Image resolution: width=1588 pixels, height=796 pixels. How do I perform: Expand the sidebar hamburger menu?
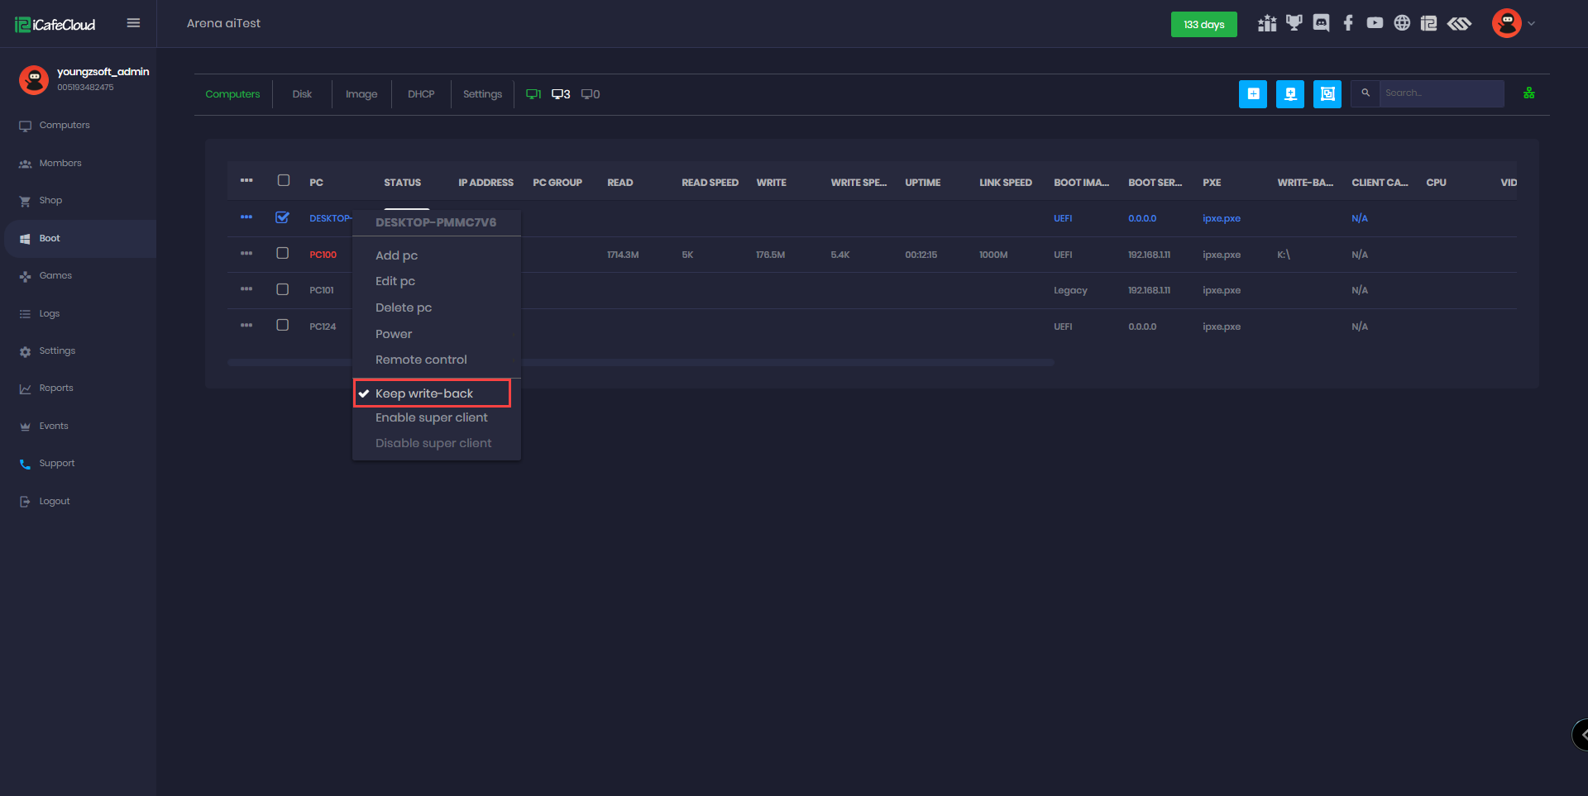pos(133,23)
